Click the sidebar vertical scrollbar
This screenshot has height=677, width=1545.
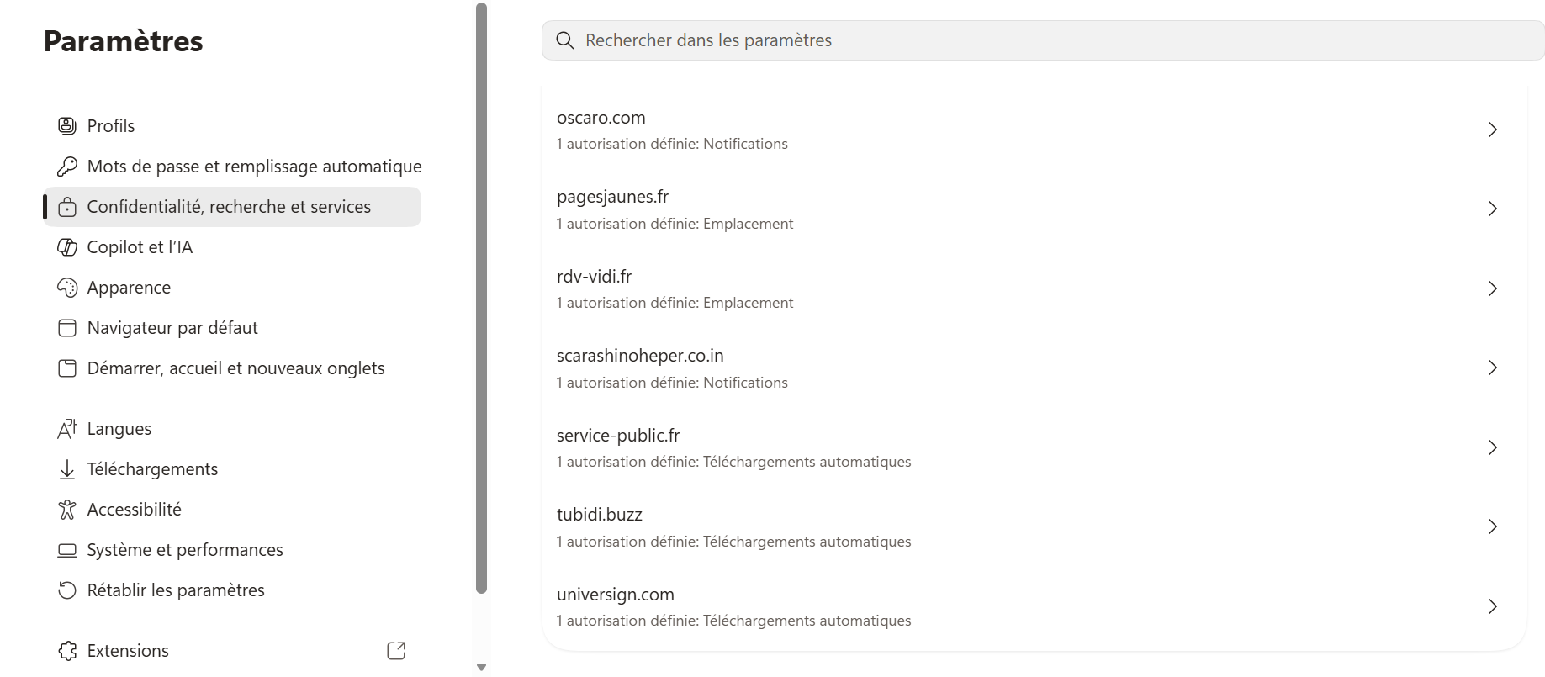(481, 299)
